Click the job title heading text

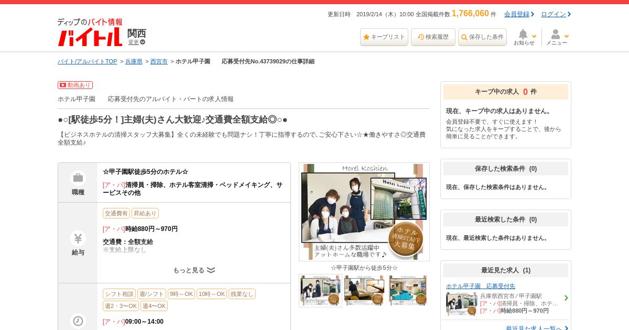pos(172,119)
